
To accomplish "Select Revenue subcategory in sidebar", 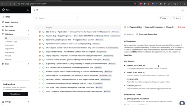I will (x=8, y=59).
